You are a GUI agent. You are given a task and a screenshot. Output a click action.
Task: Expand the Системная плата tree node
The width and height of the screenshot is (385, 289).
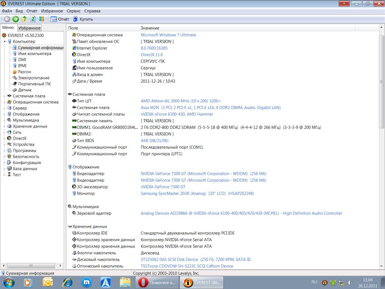click(x=5, y=96)
